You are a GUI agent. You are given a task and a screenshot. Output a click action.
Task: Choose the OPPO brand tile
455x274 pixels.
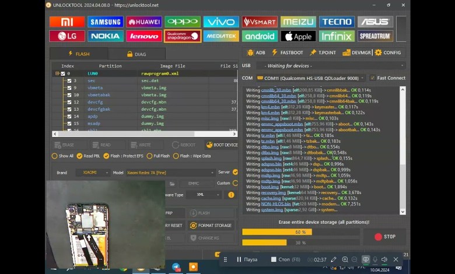(183, 22)
